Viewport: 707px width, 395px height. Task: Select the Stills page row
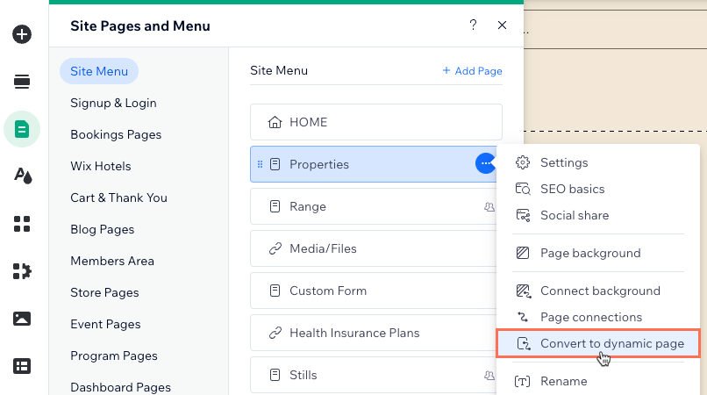(x=374, y=375)
